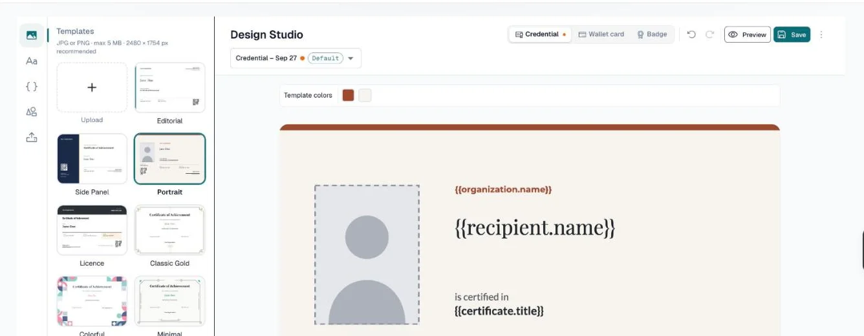Select the Licence template thumbnail
The width and height of the screenshot is (864, 336).
coord(92,230)
